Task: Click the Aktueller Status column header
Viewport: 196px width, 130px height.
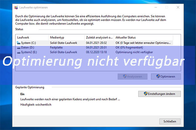Action: pyautogui.click(x=143, y=37)
